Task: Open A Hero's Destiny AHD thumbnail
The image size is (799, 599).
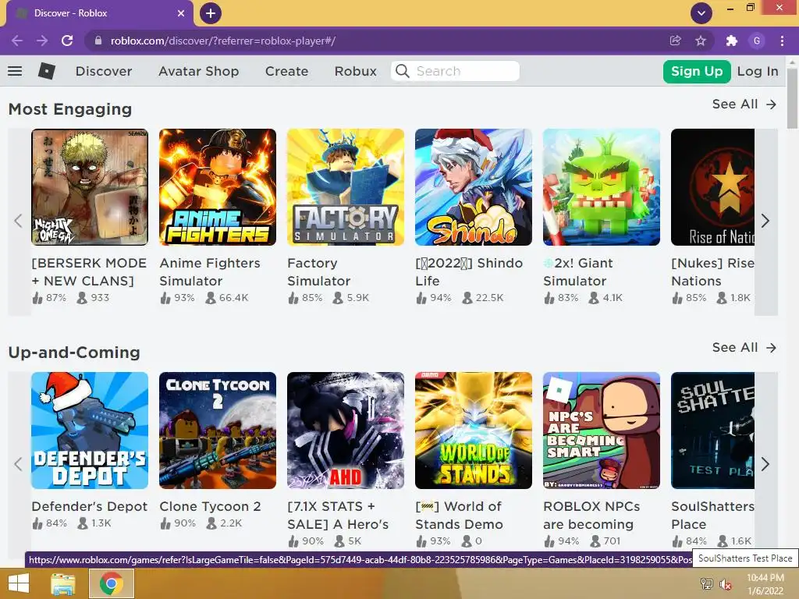Action: tap(346, 431)
